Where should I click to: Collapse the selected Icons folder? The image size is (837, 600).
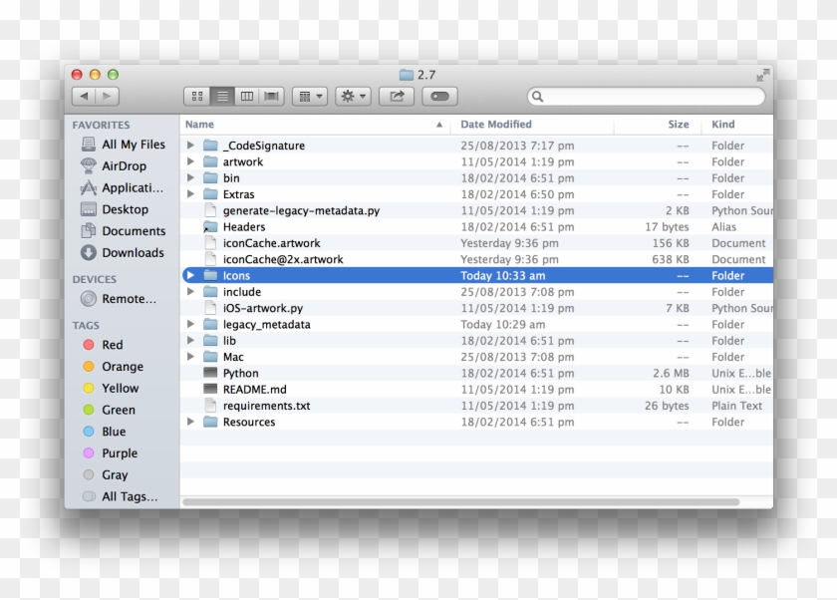pos(190,275)
